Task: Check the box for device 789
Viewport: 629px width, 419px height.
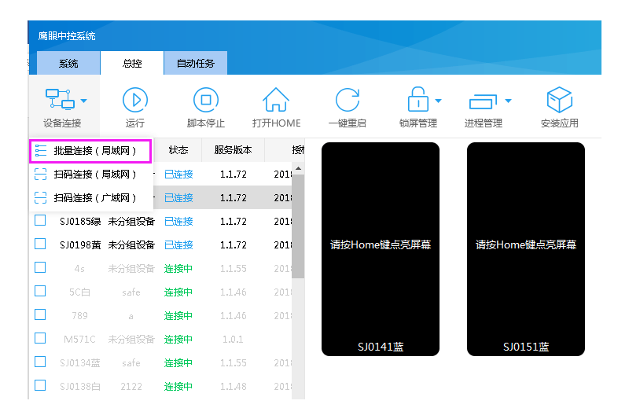Action: coord(40,314)
